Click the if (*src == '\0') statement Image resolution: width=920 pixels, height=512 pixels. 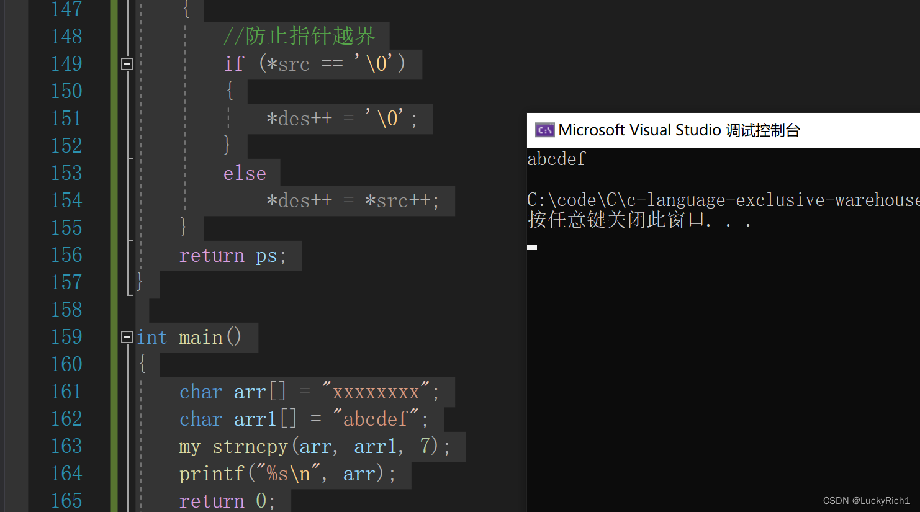click(315, 63)
